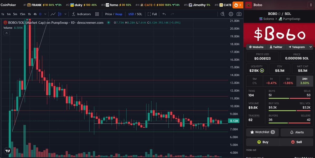Set timeframe to 15m
This screenshot has height=158, width=315.
click(x=22, y=14)
